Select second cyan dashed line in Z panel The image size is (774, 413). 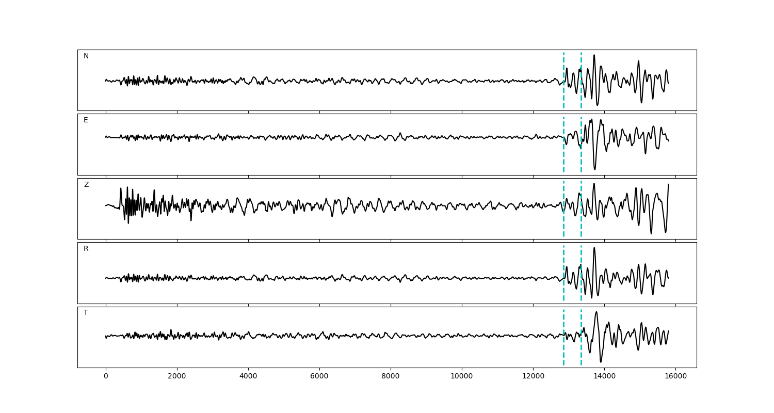coord(581,222)
